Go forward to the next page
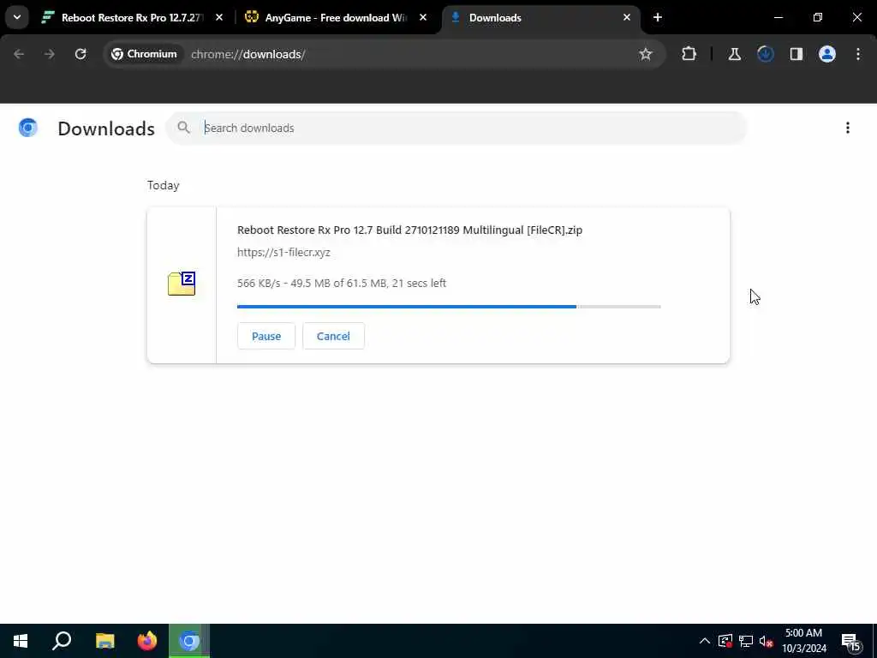Viewport: 877px width, 658px height. [50, 54]
